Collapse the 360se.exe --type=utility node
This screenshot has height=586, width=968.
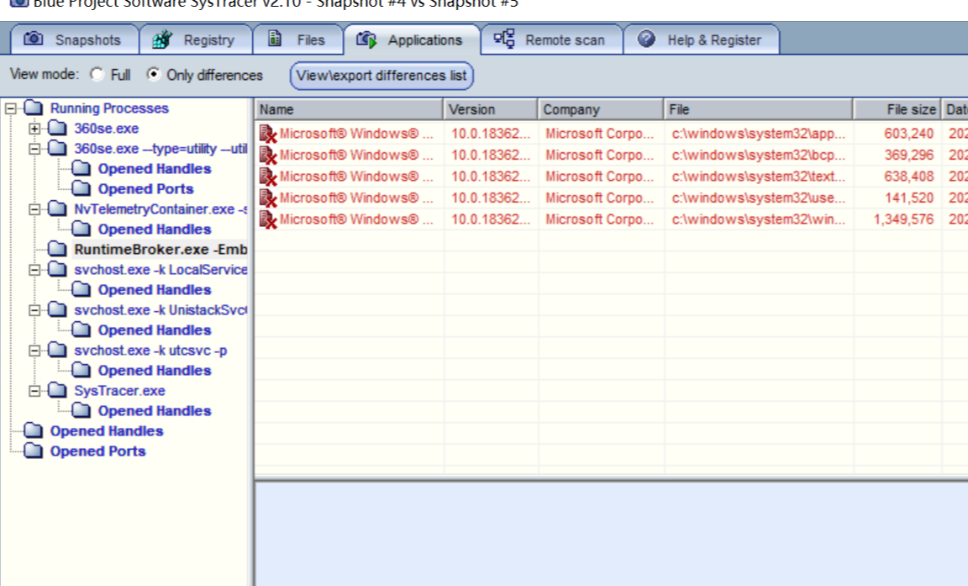pyautogui.click(x=34, y=149)
